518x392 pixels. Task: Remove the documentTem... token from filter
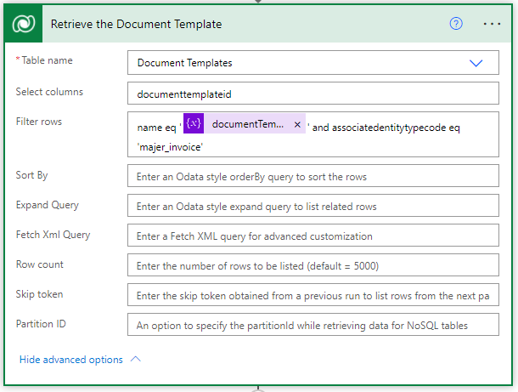click(297, 124)
